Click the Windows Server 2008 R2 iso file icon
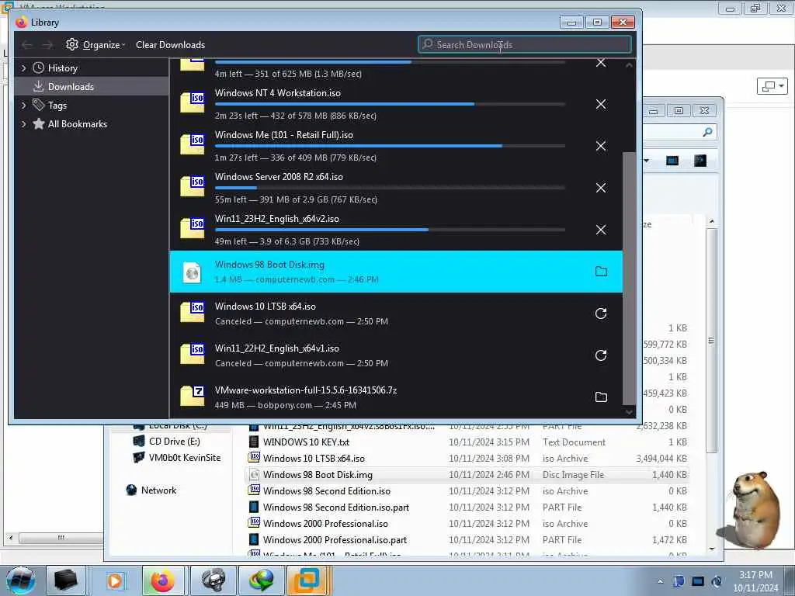The width and height of the screenshot is (795, 596). pyautogui.click(x=193, y=187)
